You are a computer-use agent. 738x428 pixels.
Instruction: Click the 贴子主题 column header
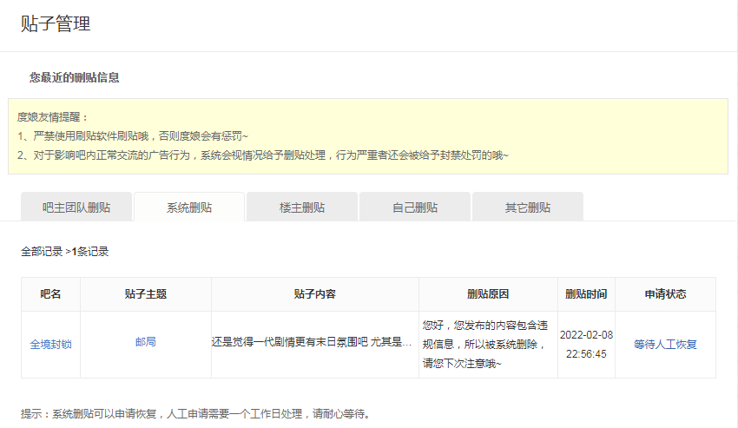(146, 294)
